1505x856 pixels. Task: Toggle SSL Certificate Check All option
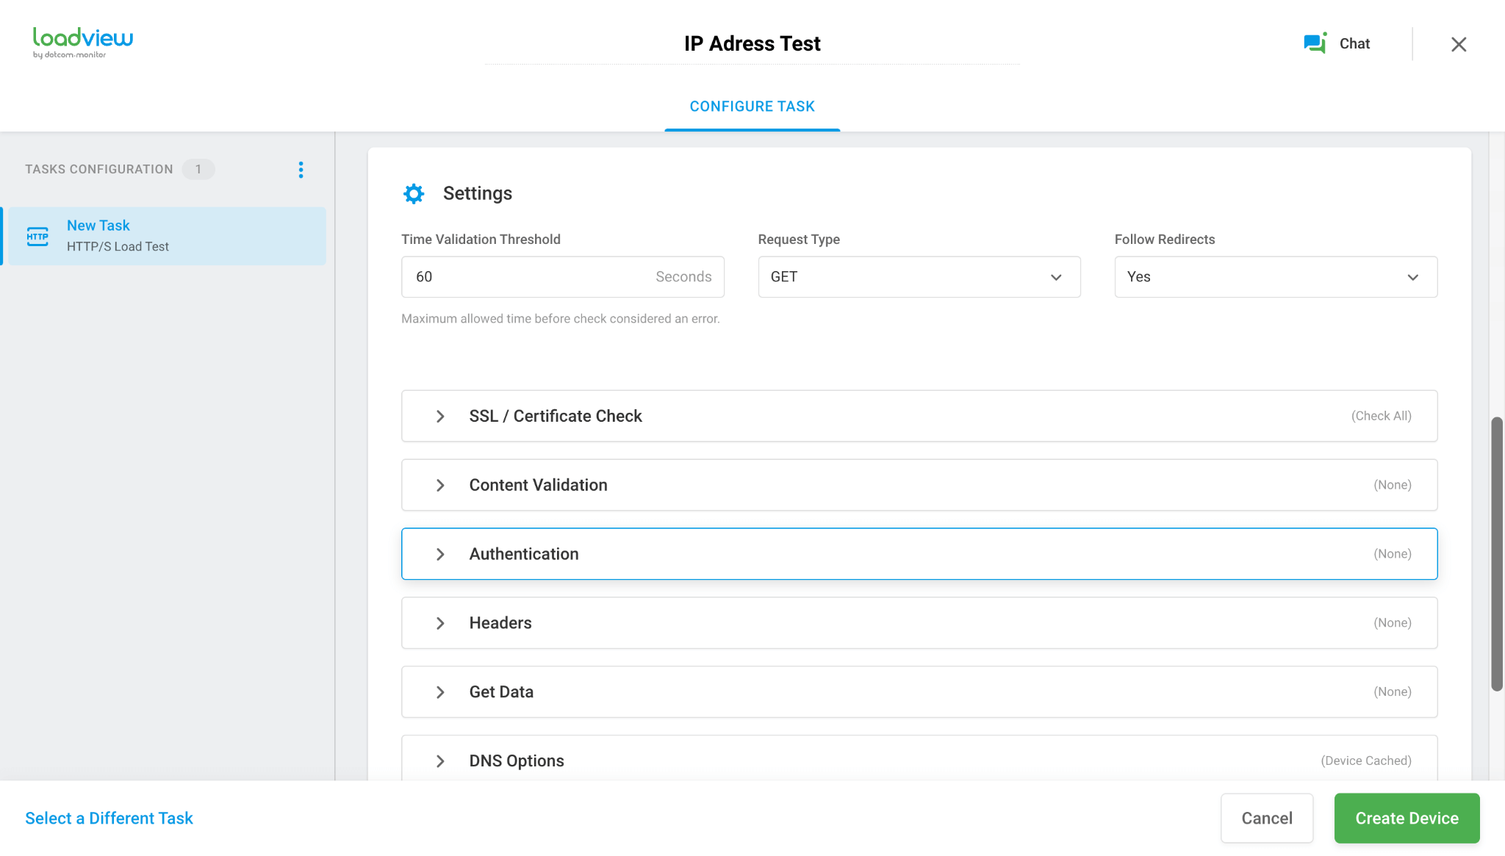(x=1382, y=416)
